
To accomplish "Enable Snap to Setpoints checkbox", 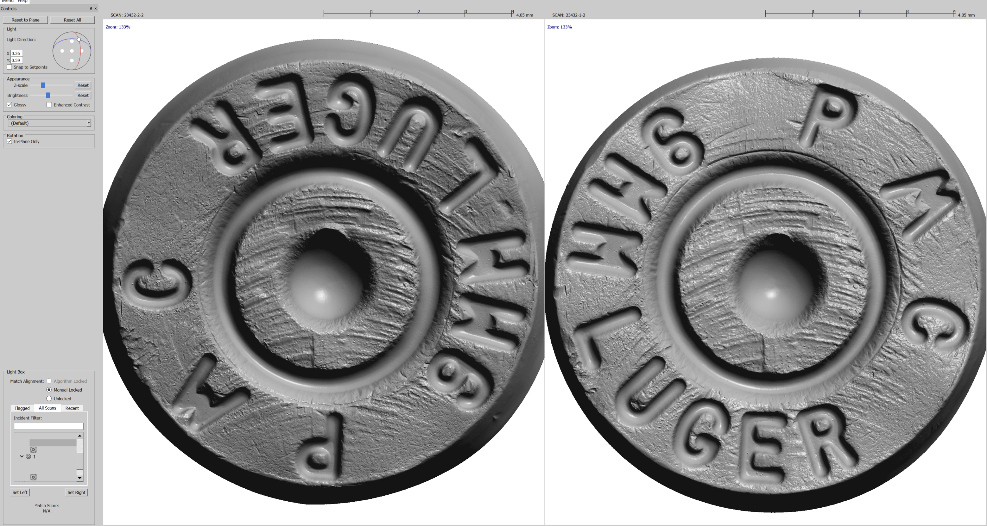I will [x=9, y=67].
